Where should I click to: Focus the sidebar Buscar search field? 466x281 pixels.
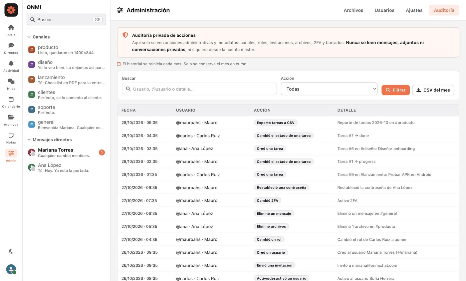click(x=66, y=19)
